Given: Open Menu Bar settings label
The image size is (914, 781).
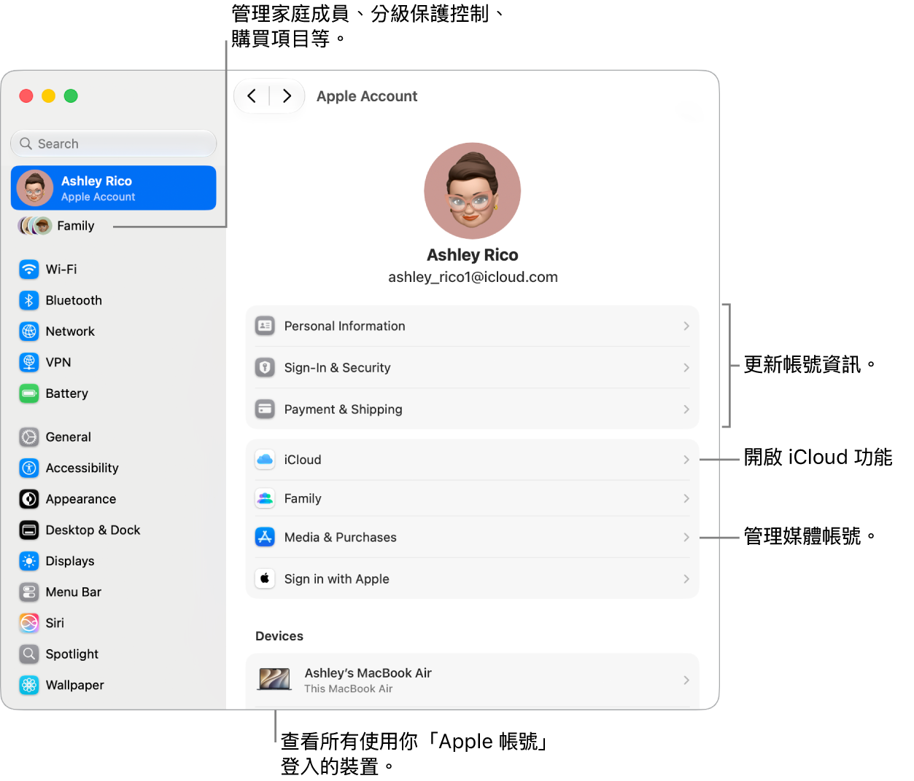Looking at the screenshot, I should (x=73, y=592).
